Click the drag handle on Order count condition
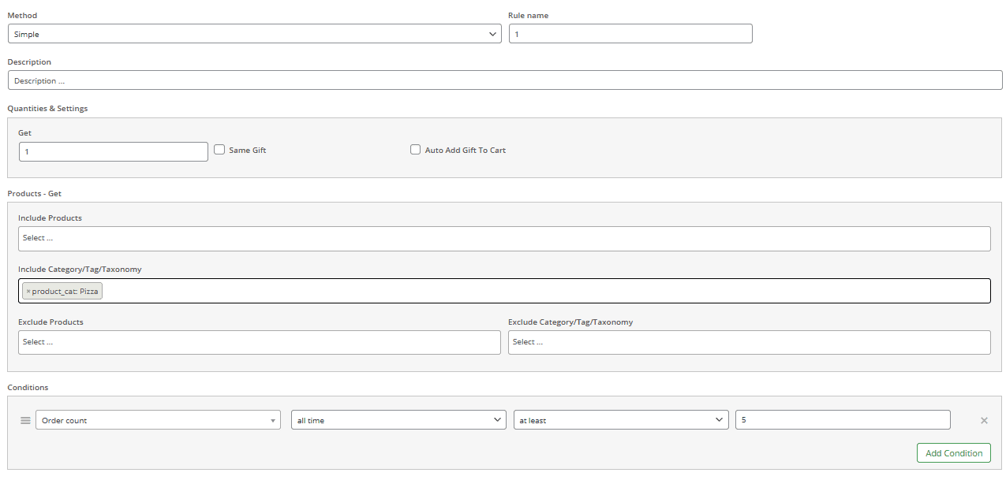This screenshot has height=480, width=1006. point(25,421)
